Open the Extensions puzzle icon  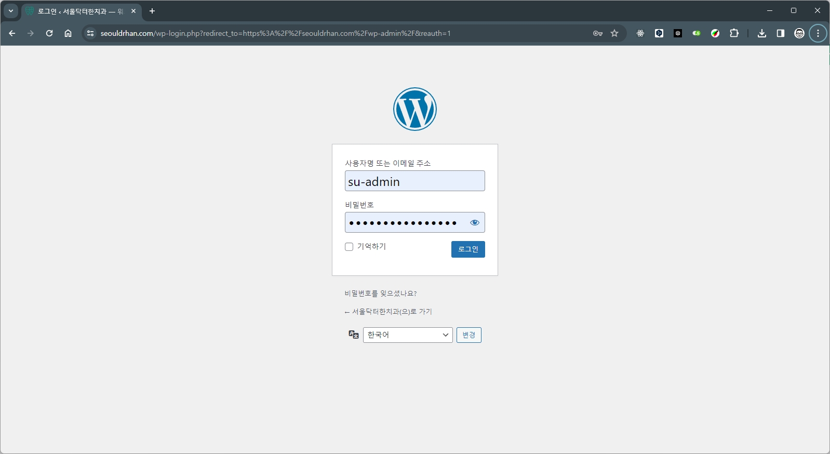click(x=734, y=33)
